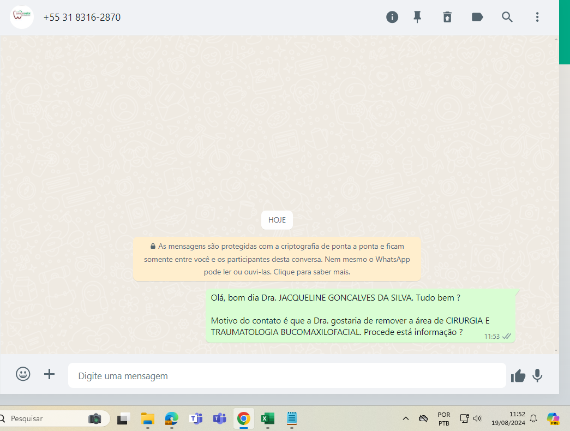570x431 pixels.
Task: Click the HOJE date badge
Action: tap(277, 220)
